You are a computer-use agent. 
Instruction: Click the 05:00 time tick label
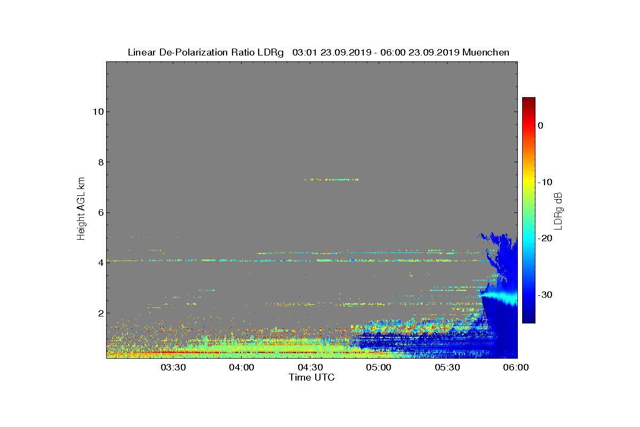coord(379,367)
